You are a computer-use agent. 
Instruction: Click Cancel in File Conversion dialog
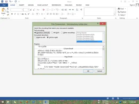(x=100, y=71)
